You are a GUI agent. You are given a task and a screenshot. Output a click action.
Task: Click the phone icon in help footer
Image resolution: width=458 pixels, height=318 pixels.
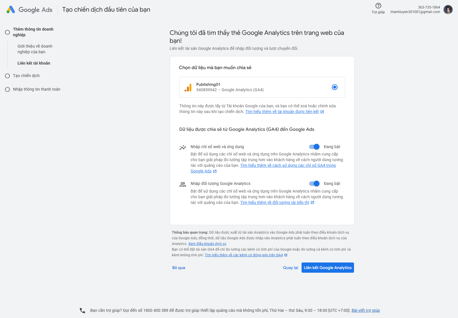click(x=82, y=310)
